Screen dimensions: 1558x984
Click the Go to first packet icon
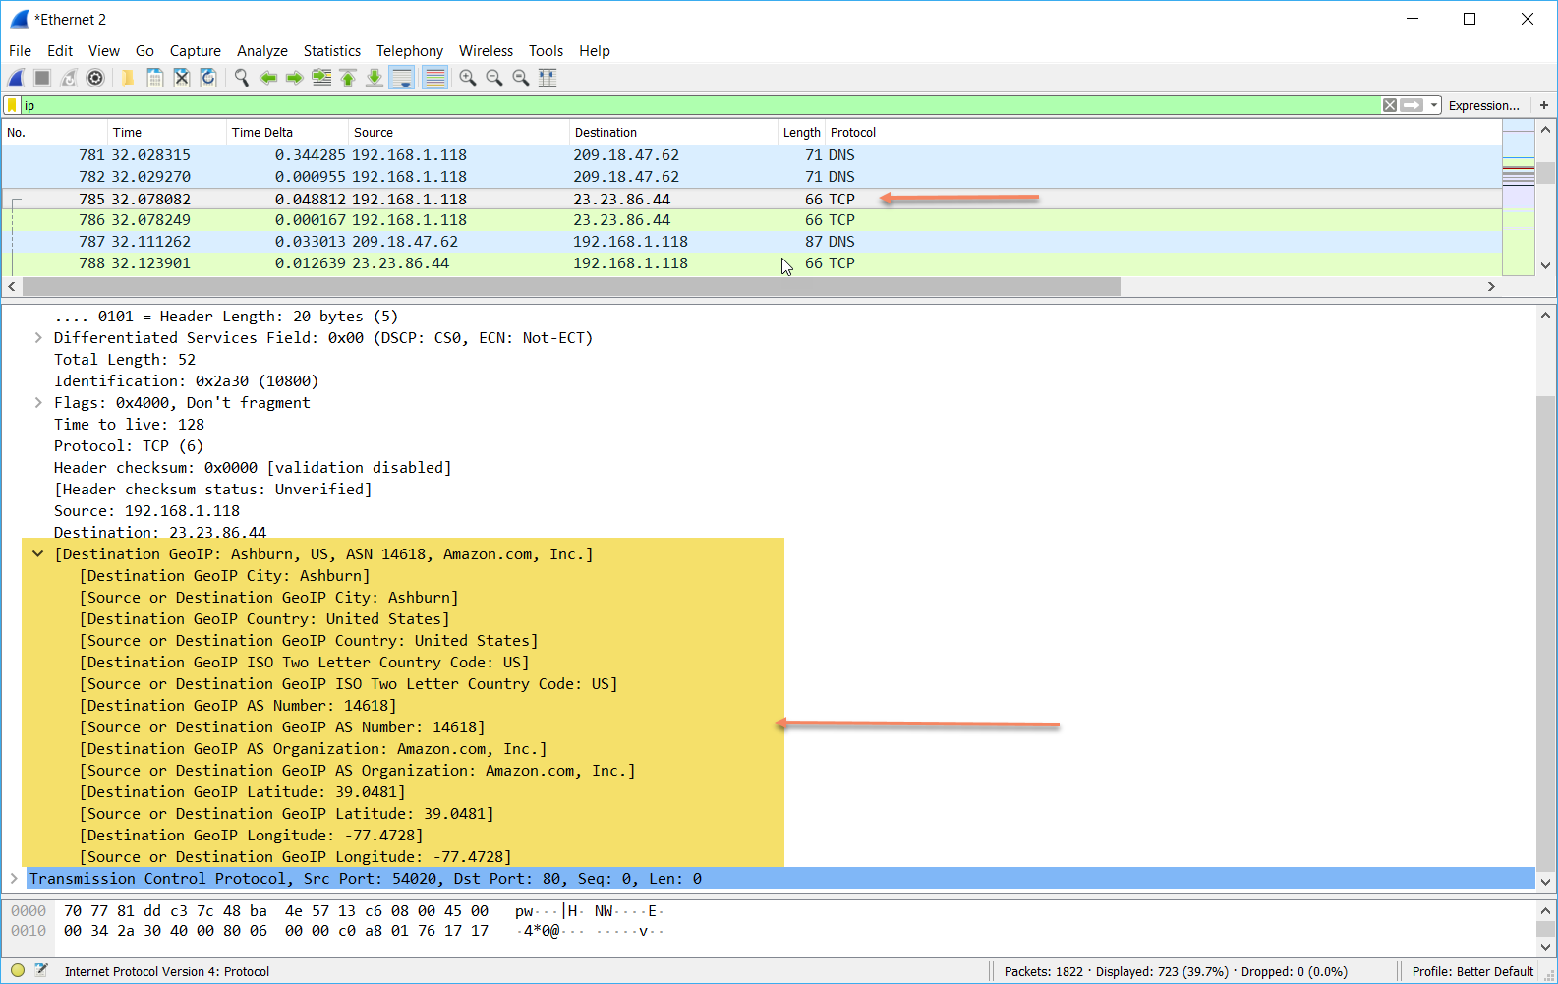click(348, 78)
